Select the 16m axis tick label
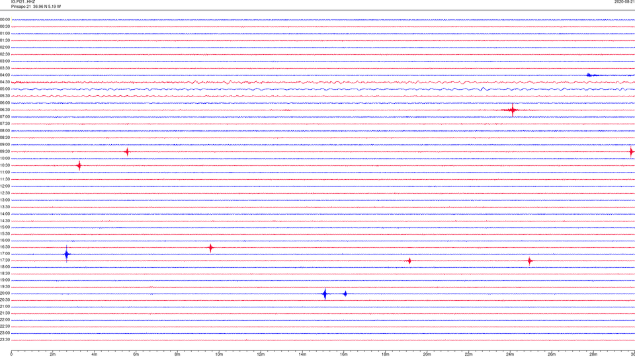 click(x=343, y=354)
